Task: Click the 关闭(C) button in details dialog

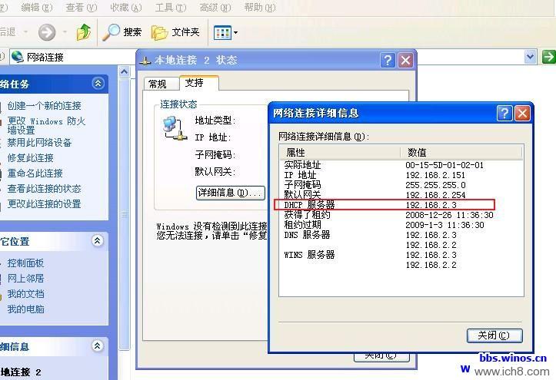Action: tap(494, 335)
